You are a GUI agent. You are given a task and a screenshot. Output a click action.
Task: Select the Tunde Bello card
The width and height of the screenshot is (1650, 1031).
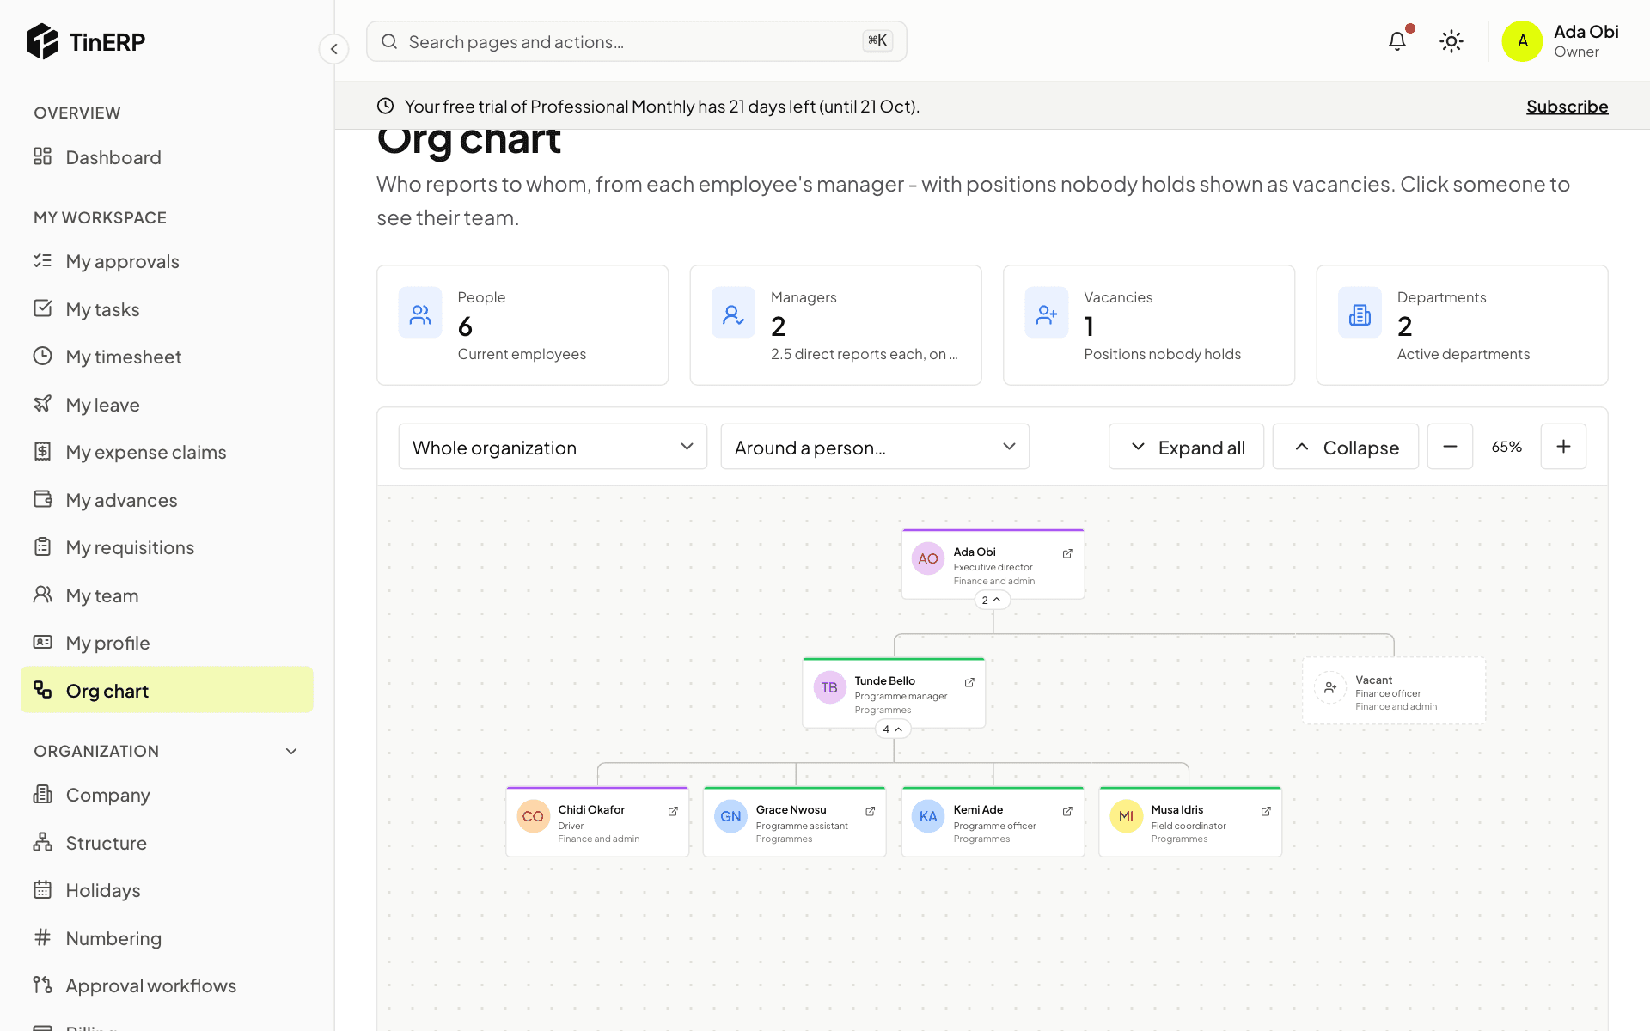[x=894, y=692]
